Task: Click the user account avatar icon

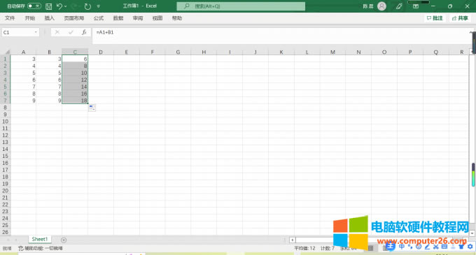Action: click(381, 6)
